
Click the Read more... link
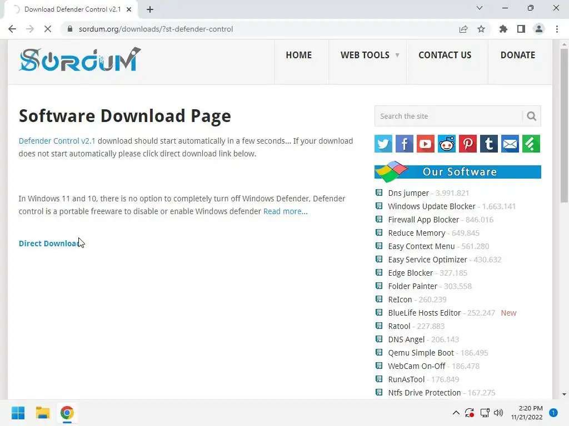285,211
